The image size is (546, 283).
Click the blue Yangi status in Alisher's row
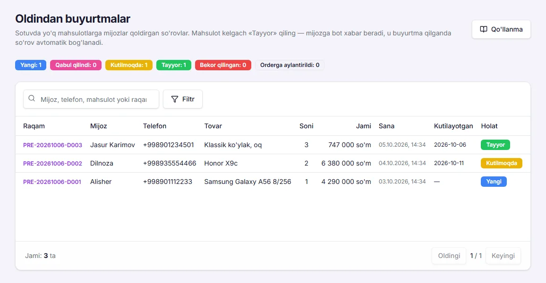(x=494, y=182)
